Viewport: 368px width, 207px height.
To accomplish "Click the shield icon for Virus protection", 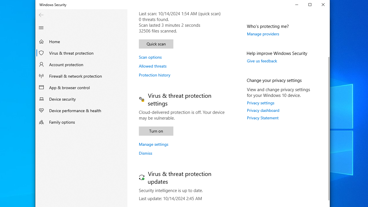I will [41, 53].
